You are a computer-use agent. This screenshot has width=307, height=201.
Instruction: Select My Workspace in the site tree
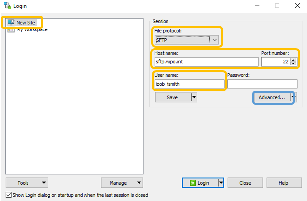(32, 30)
